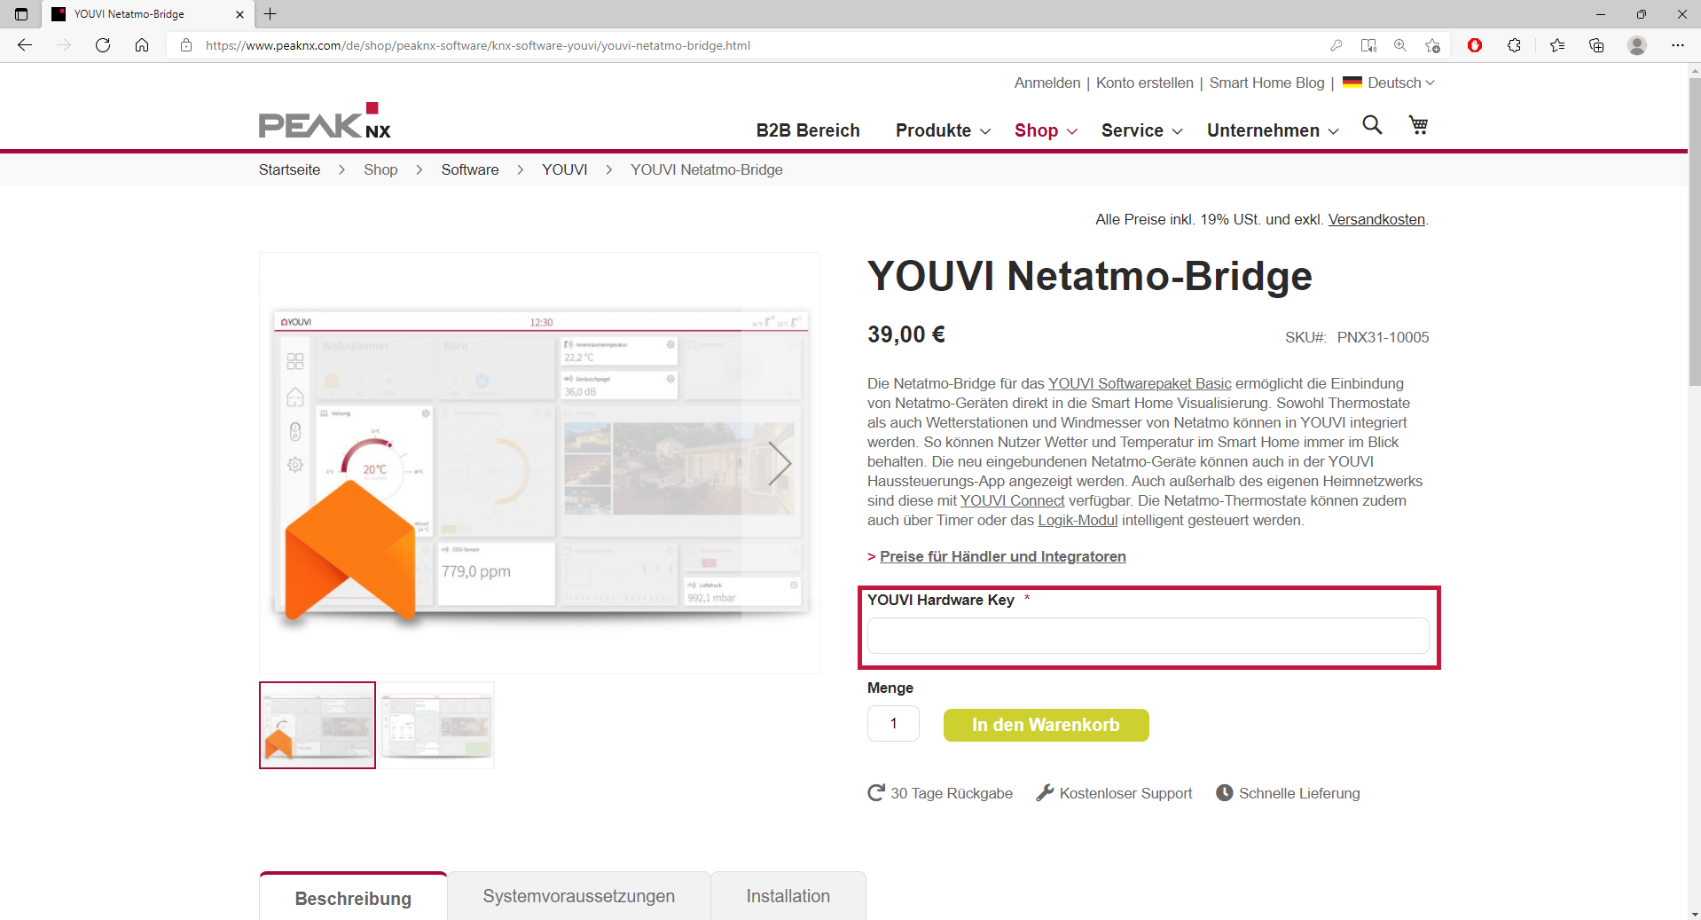Open browser settings and more menu
Screen dimensions: 1701x920
click(x=1678, y=45)
